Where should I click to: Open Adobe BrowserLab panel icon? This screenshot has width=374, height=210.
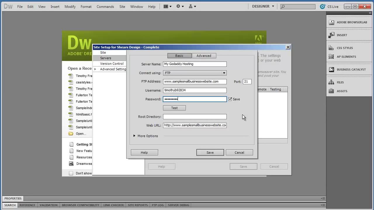[x=331, y=22]
